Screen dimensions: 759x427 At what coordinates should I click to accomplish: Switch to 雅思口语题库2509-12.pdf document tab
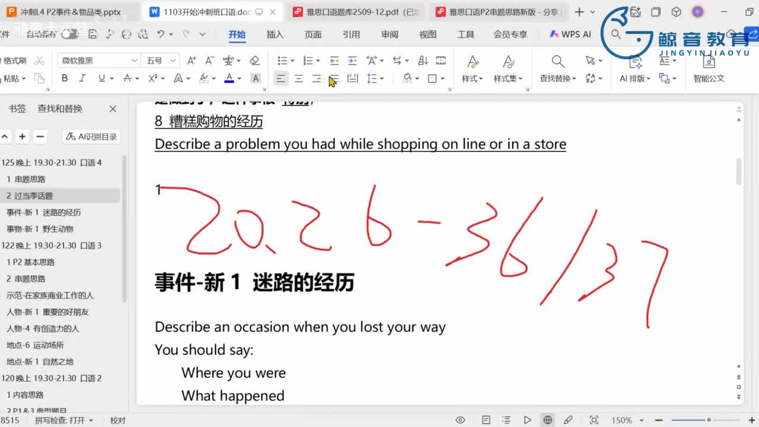(x=355, y=12)
